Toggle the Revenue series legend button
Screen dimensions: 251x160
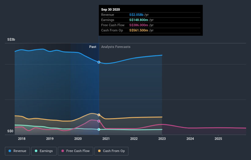[x=17, y=151]
